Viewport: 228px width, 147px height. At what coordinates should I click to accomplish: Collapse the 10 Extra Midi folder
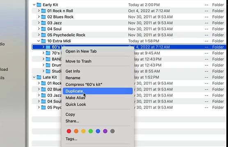pos(39,41)
